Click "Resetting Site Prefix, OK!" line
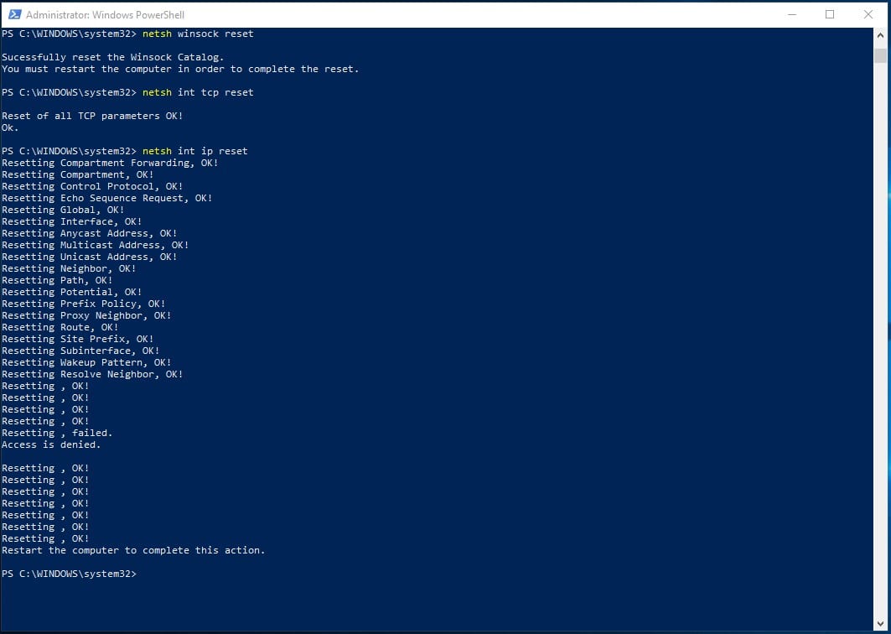Image resolution: width=891 pixels, height=634 pixels. point(77,340)
